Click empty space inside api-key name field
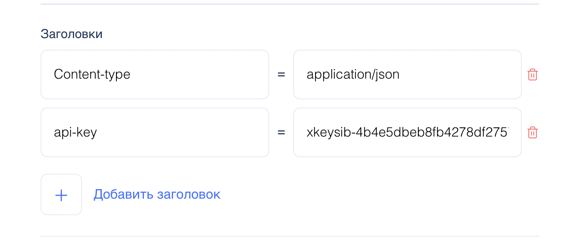The width and height of the screenshot is (579, 240). click(186, 132)
